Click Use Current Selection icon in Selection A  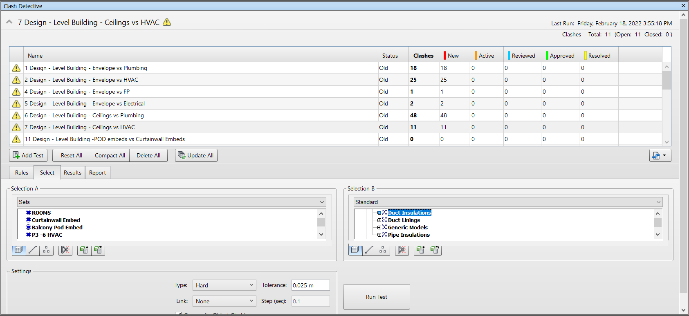[84, 250]
